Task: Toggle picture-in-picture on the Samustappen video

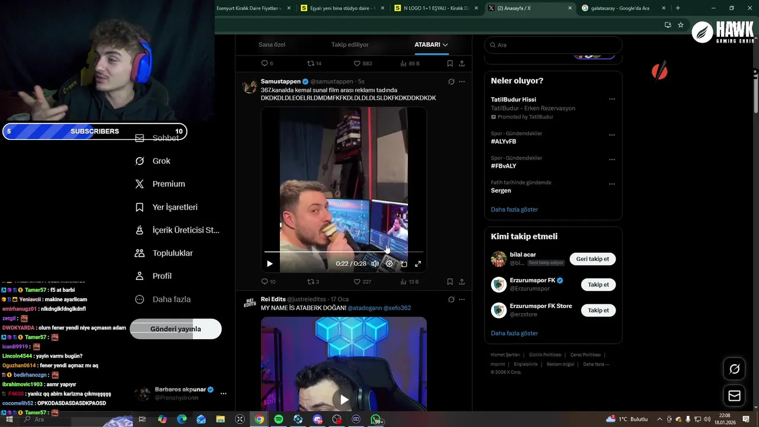Action: coord(404,264)
